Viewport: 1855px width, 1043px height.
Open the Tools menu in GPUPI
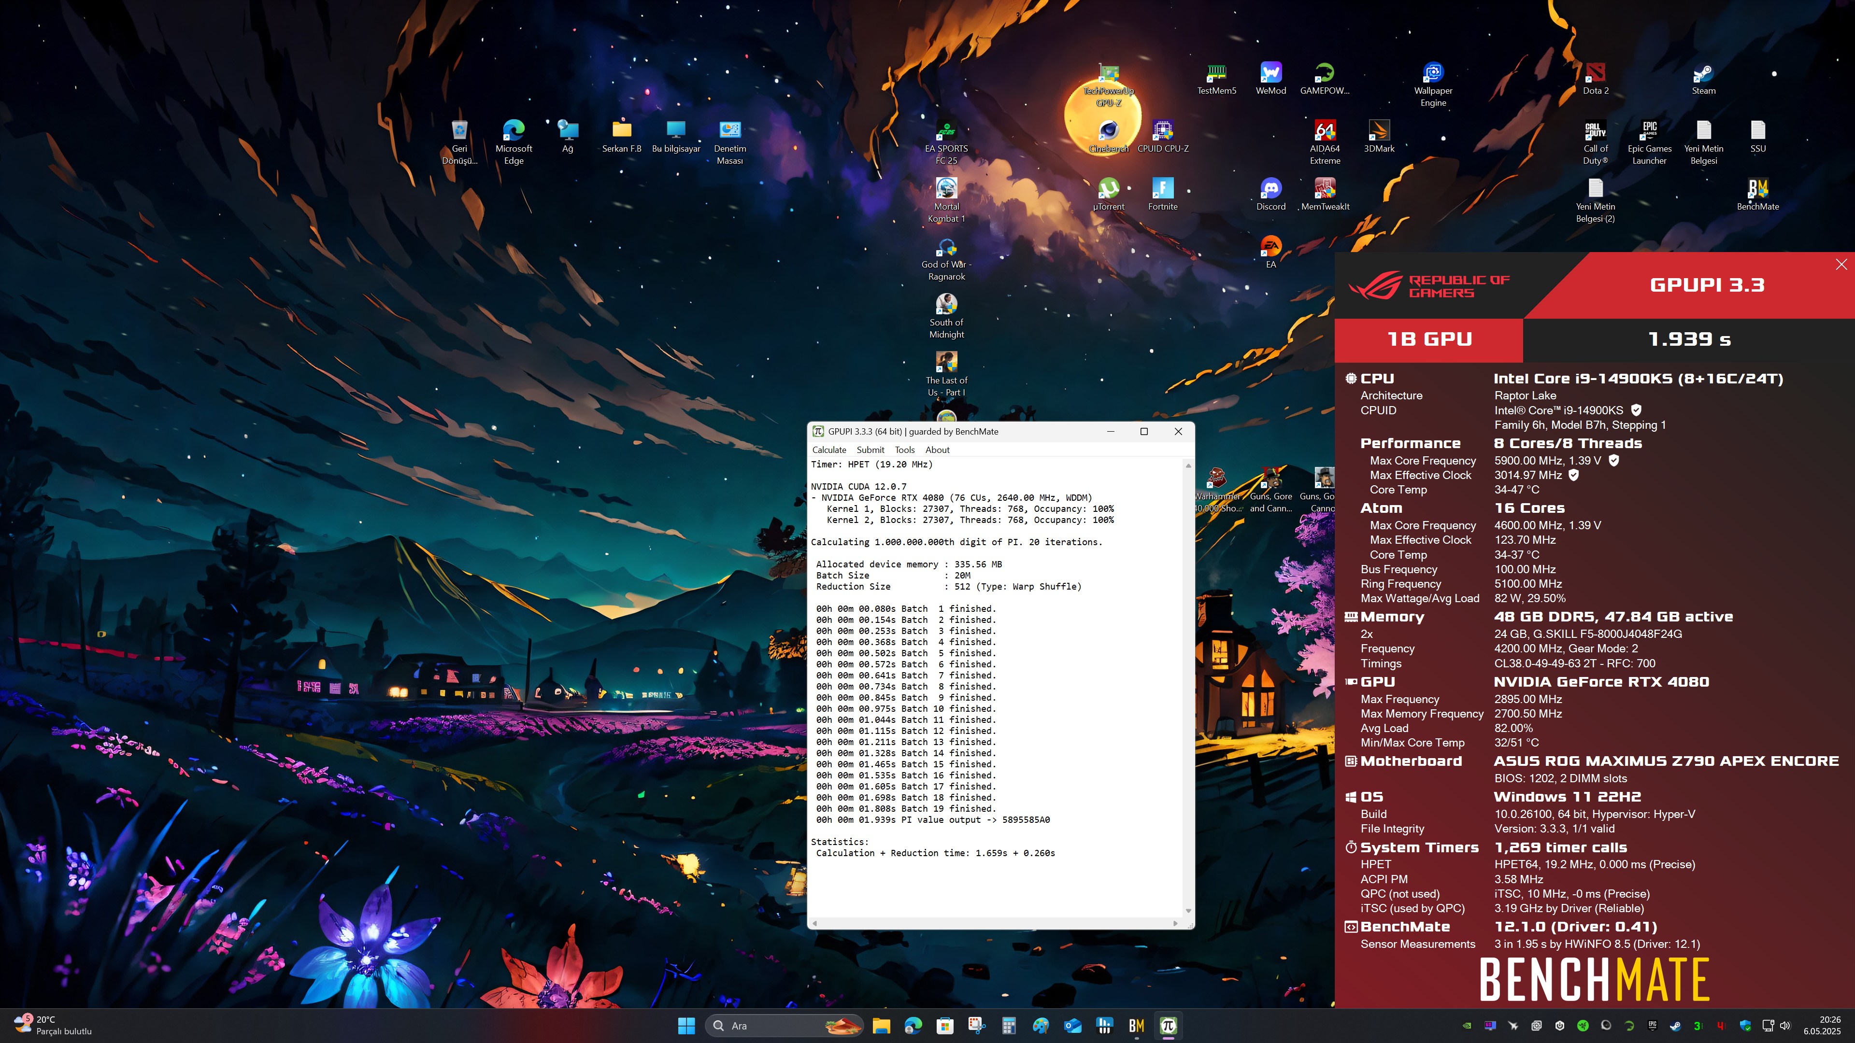(904, 450)
